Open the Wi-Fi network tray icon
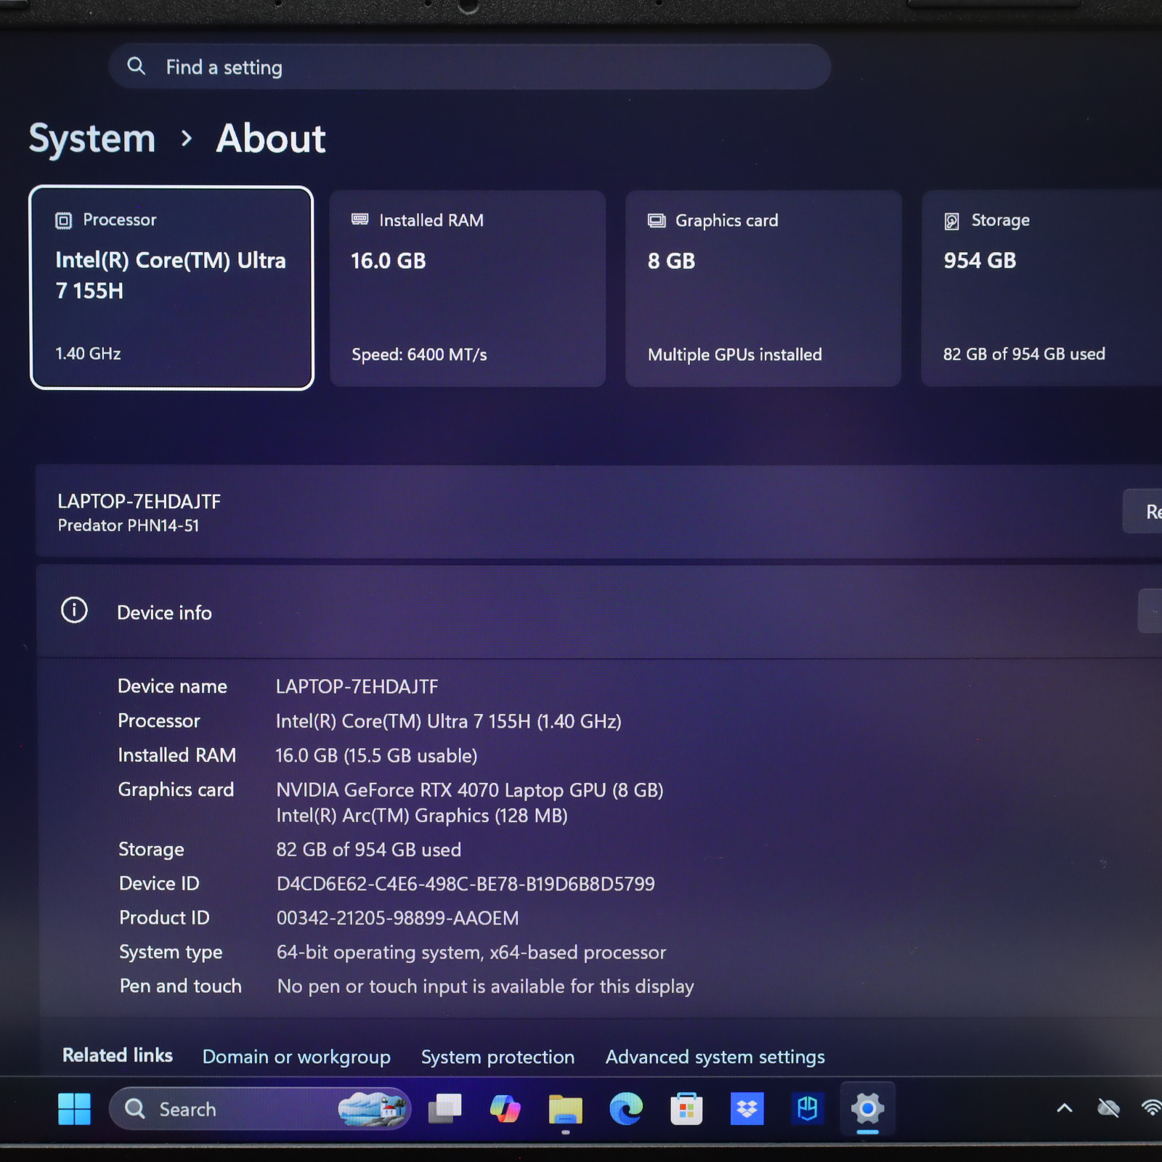This screenshot has width=1162, height=1162. [x=1152, y=1108]
